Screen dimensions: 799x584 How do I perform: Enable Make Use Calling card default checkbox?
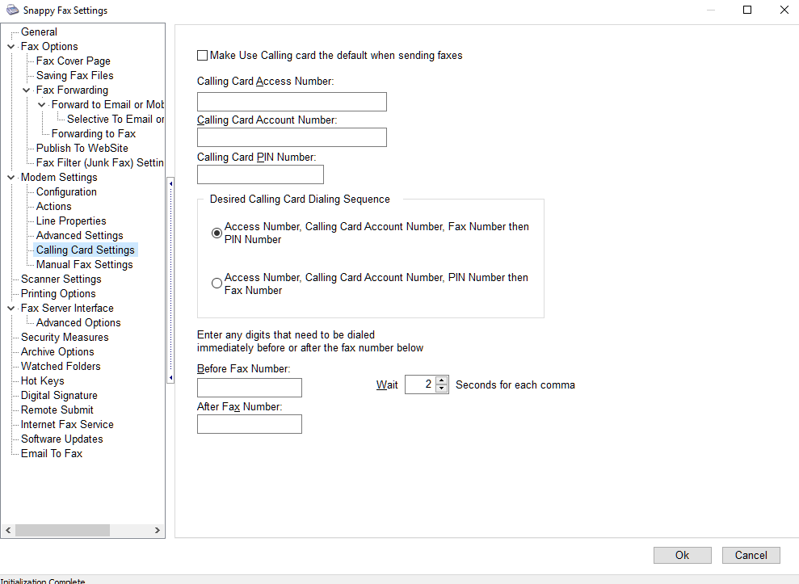pyautogui.click(x=202, y=56)
